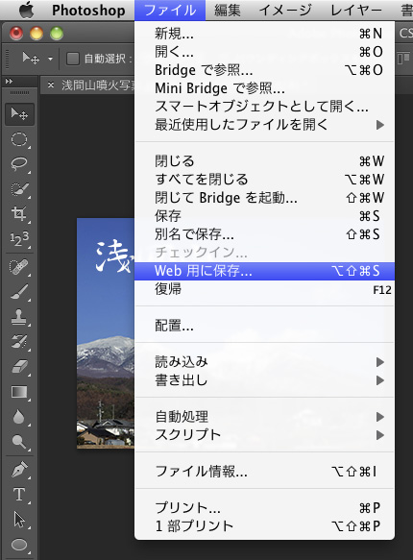Choose 開く... menu item

click(264, 52)
